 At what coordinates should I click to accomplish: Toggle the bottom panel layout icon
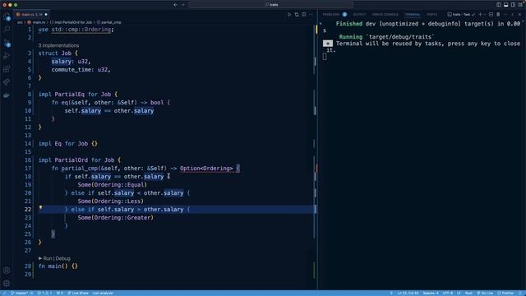click(x=506, y=5)
